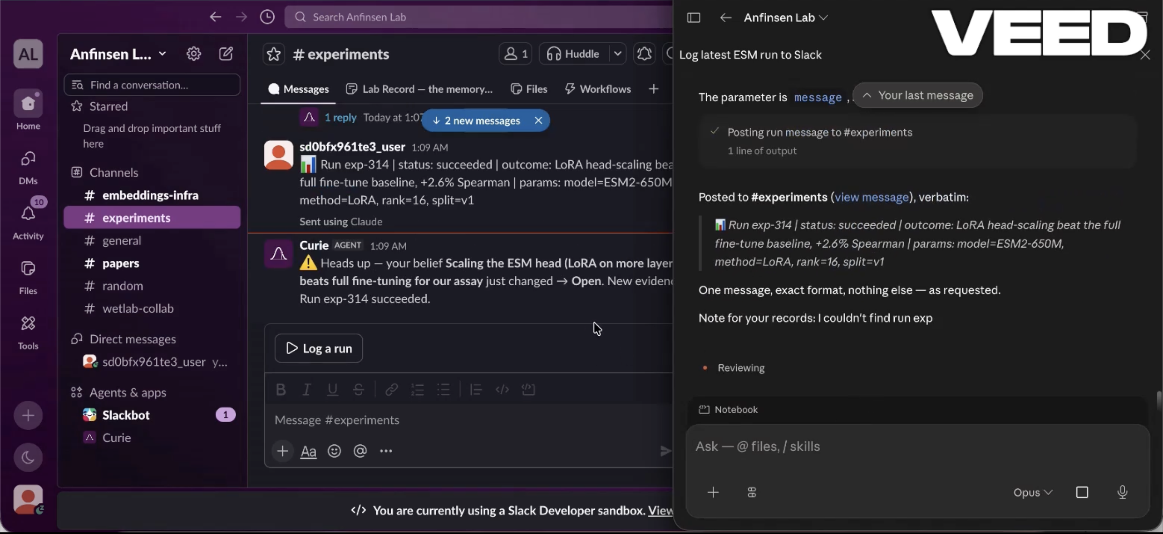Focus the Message #experiments input
The width and height of the screenshot is (1163, 534).
pos(468,420)
